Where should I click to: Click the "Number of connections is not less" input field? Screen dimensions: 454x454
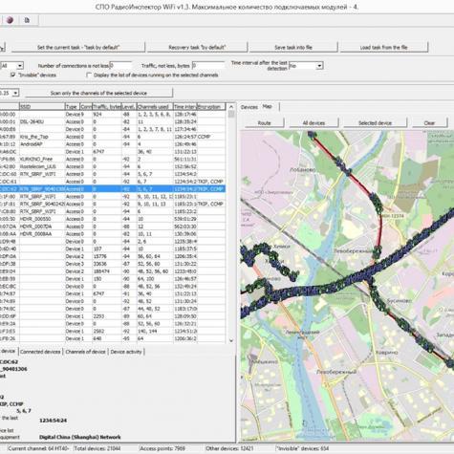pos(120,66)
